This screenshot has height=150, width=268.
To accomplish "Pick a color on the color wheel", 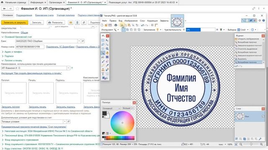I will tap(122, 123).
